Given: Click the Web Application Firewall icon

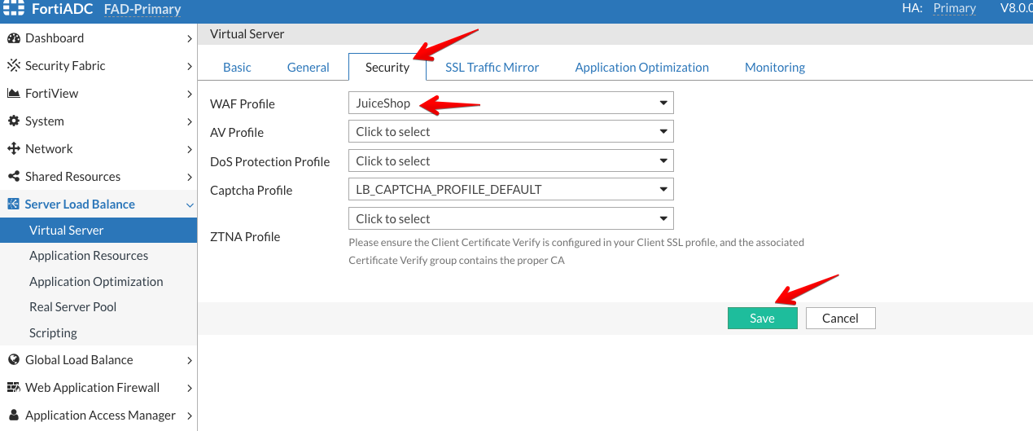Looking at the screenshot, I should 13,388.
